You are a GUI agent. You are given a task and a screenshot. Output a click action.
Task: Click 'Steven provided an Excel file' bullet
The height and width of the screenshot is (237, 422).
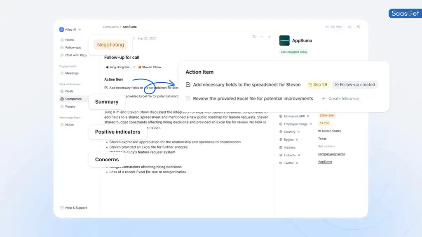(x=148, y=147)
